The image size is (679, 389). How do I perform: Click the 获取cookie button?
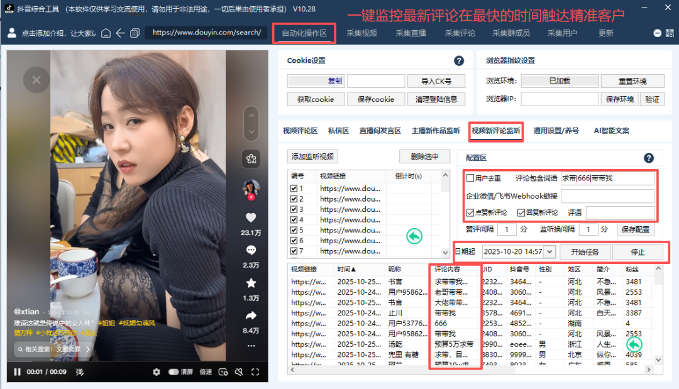click(x=316, y=99)
